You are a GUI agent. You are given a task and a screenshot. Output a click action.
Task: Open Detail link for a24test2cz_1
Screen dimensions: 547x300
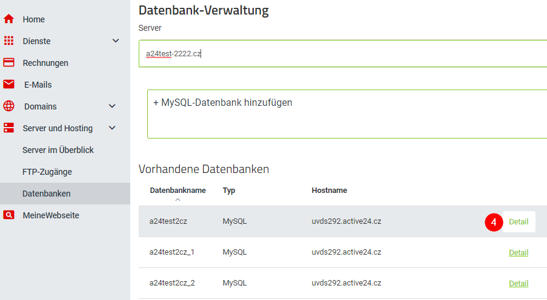pyautogui.click(x=519, y=252)
